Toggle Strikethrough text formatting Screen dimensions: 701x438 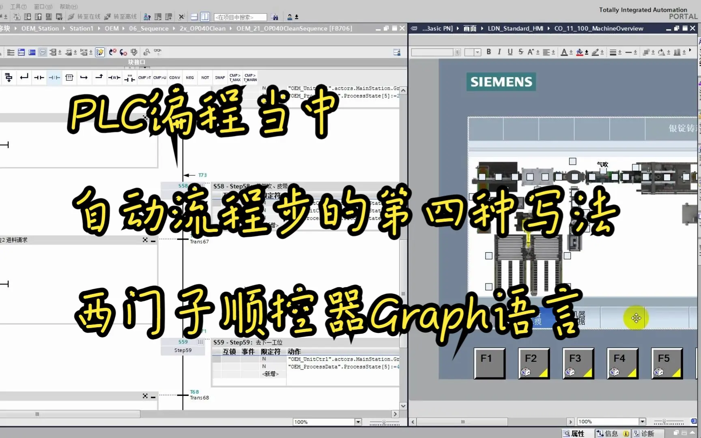[x=520, y=52]
